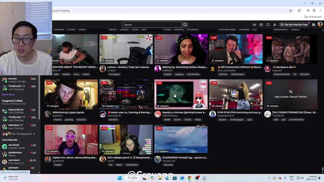Screen dimensions: 324x182
Task: Select the ProjectZomboid tag
Action: coord(281,74)
